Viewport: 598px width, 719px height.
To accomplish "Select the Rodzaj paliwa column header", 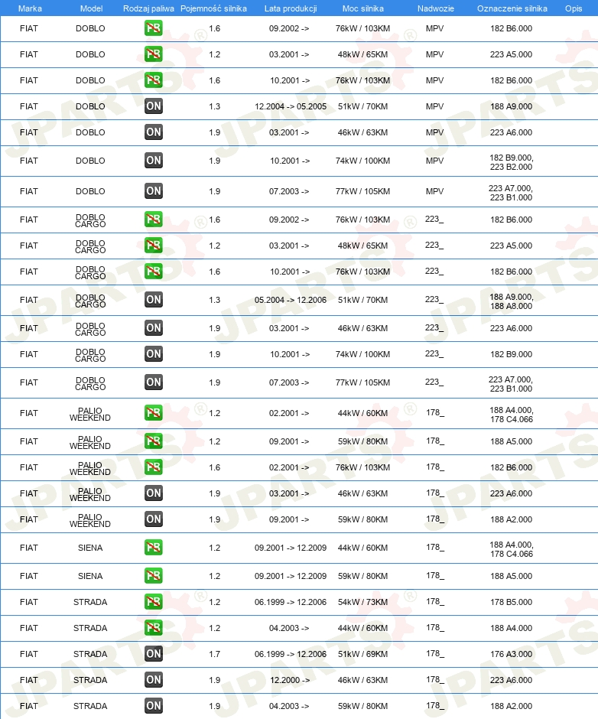I will 148,8.
